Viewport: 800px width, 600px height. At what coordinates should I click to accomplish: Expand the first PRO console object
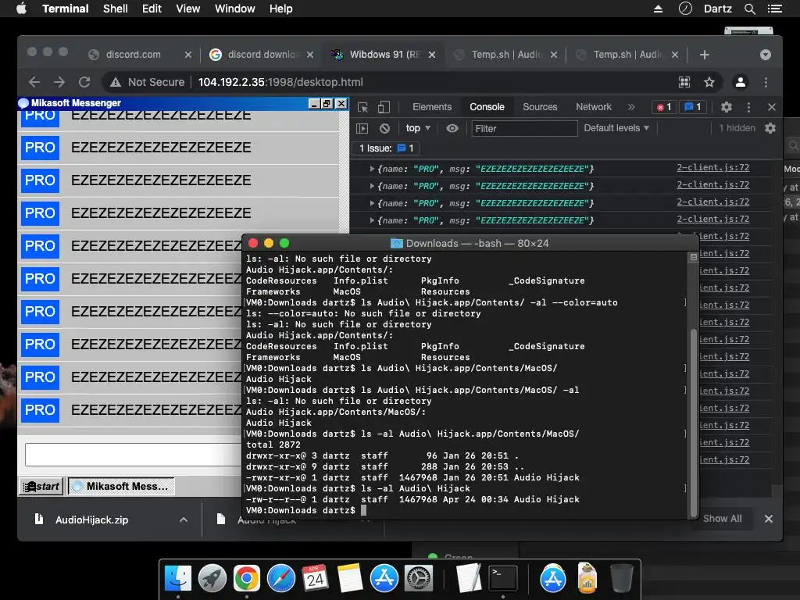(x=372, y=169)
